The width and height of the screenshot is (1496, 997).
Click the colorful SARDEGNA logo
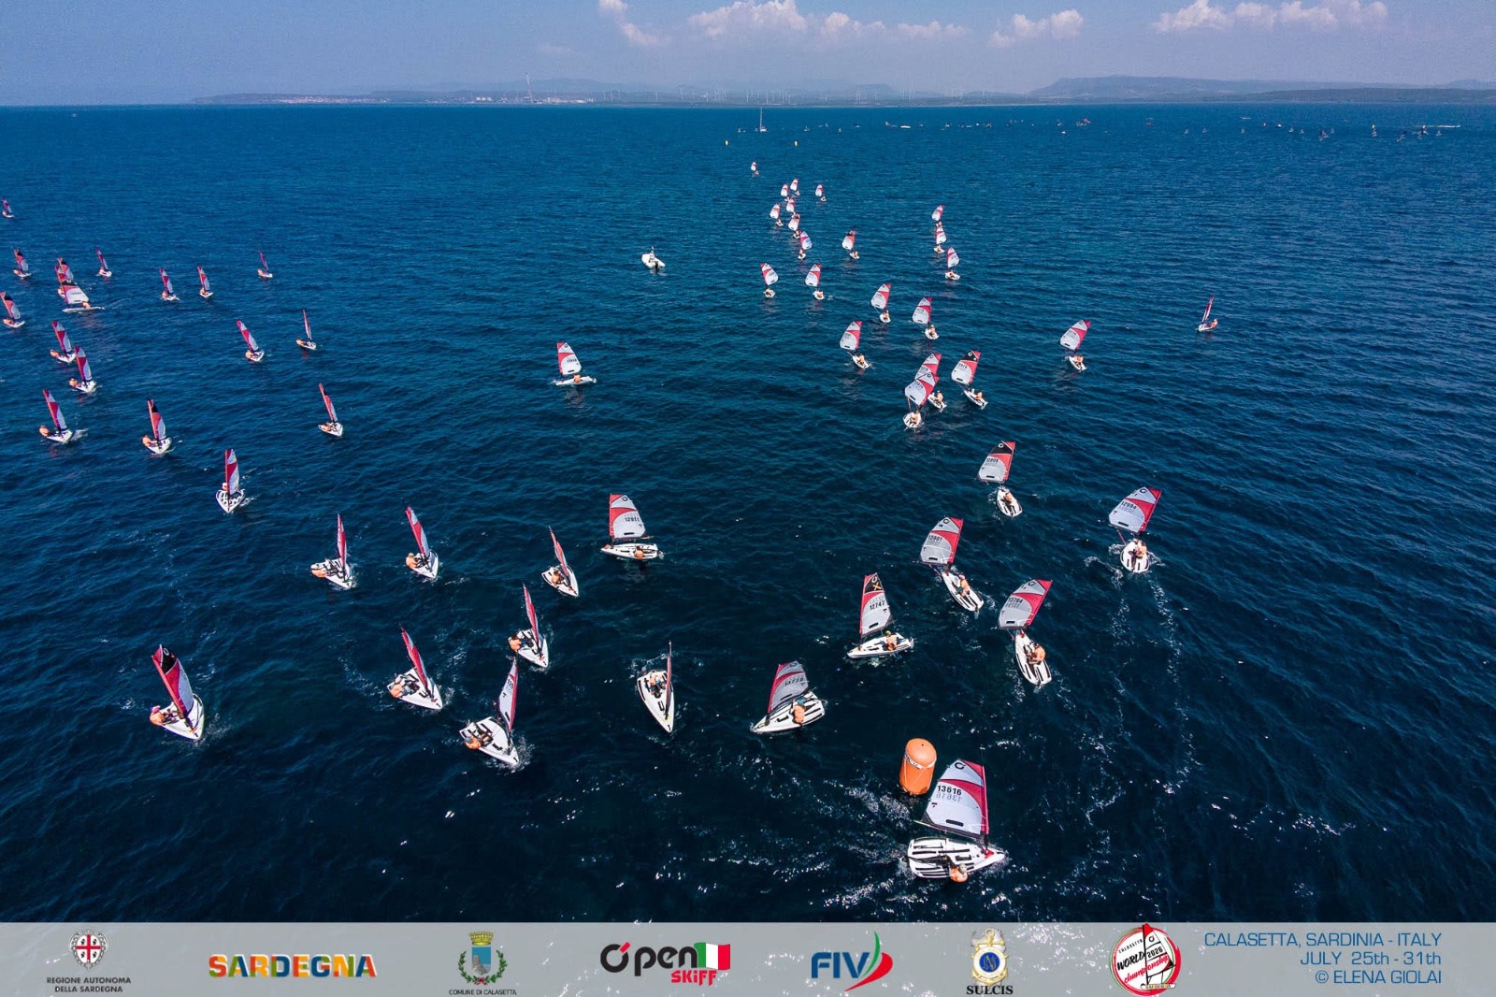[292, 966]
